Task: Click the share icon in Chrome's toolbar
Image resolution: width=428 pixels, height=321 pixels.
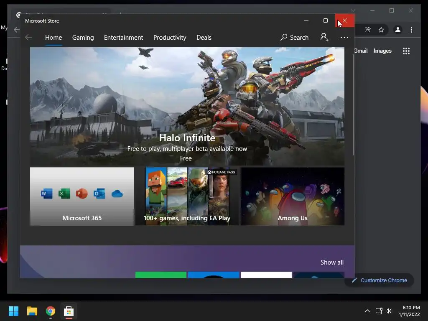Action: pyautogui.click(x=368, y=30)
